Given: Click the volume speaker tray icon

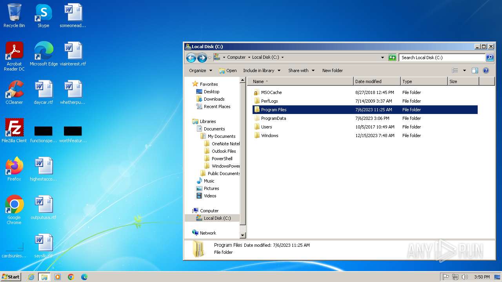Looking at the screenshot, I should click(465, 277).
